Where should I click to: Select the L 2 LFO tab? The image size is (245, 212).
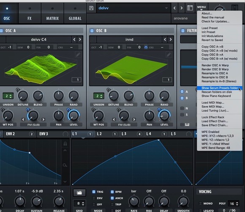tap(107, 134)
